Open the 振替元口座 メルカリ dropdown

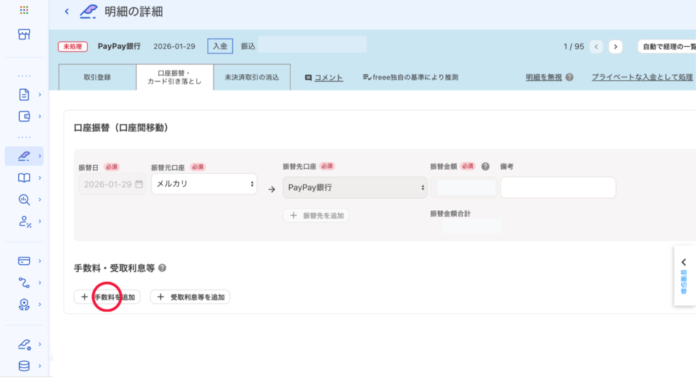tap(204, 184)
